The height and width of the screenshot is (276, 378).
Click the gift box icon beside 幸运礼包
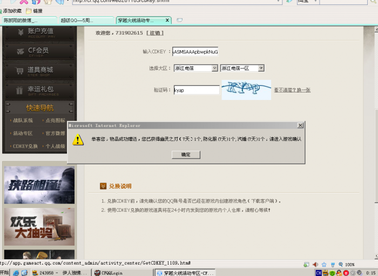pos(19,90)
